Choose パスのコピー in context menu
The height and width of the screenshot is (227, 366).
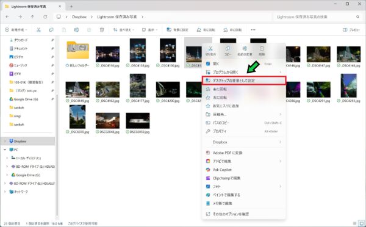pyautogui.click(x=244, y=123)
